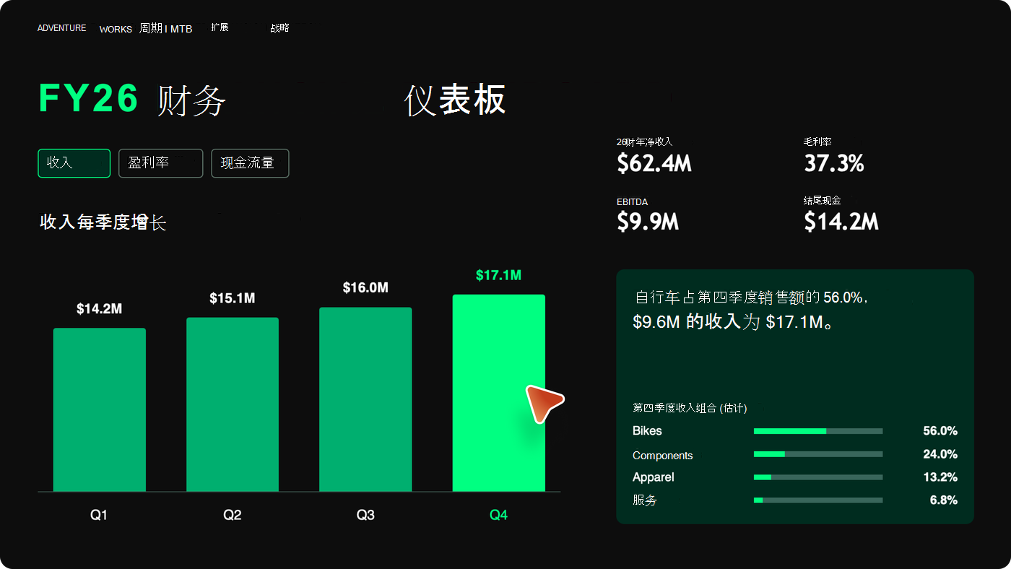Click the $14.2M label above the Q1 bar
This screenshot has width=1011, height=569.
click(x=100, y=309)
